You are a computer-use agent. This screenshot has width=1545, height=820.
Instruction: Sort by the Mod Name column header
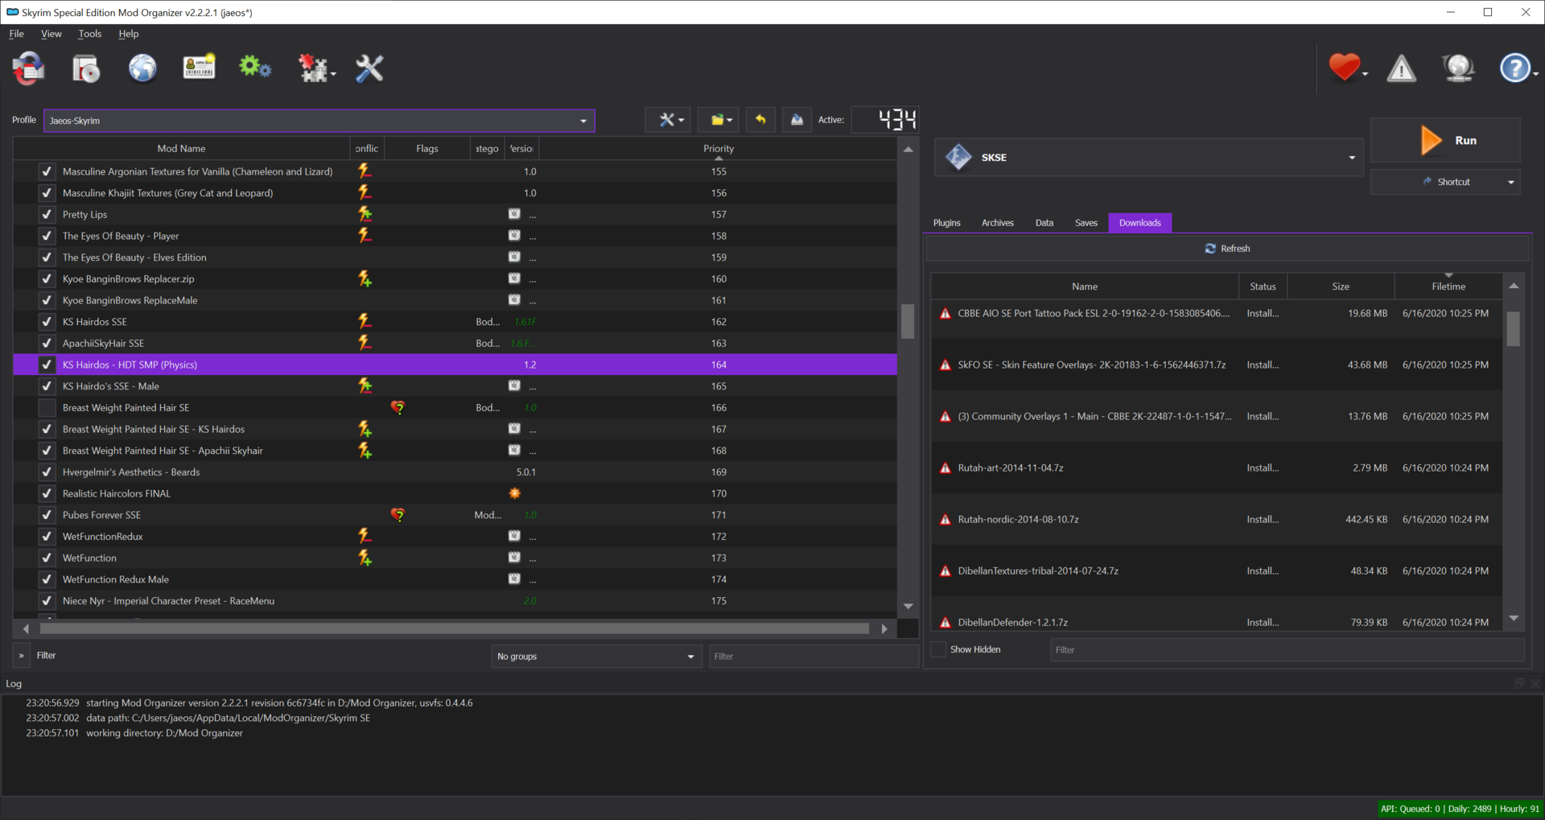[x=181, y=149]
